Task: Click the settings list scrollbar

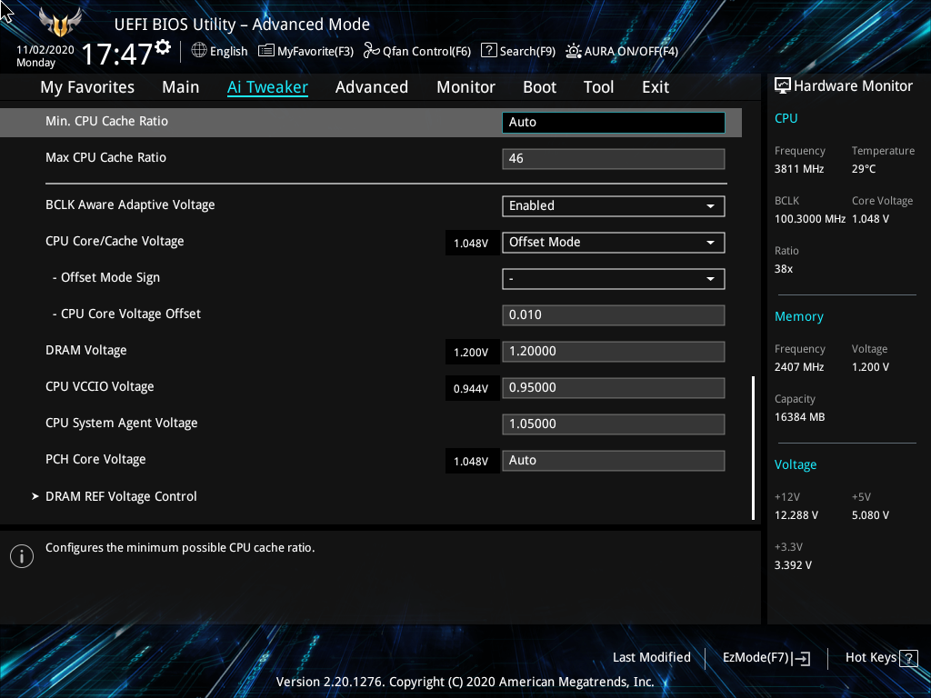Action: 753,447
